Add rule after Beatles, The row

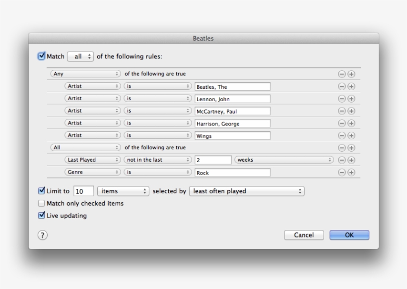[351, 86]
